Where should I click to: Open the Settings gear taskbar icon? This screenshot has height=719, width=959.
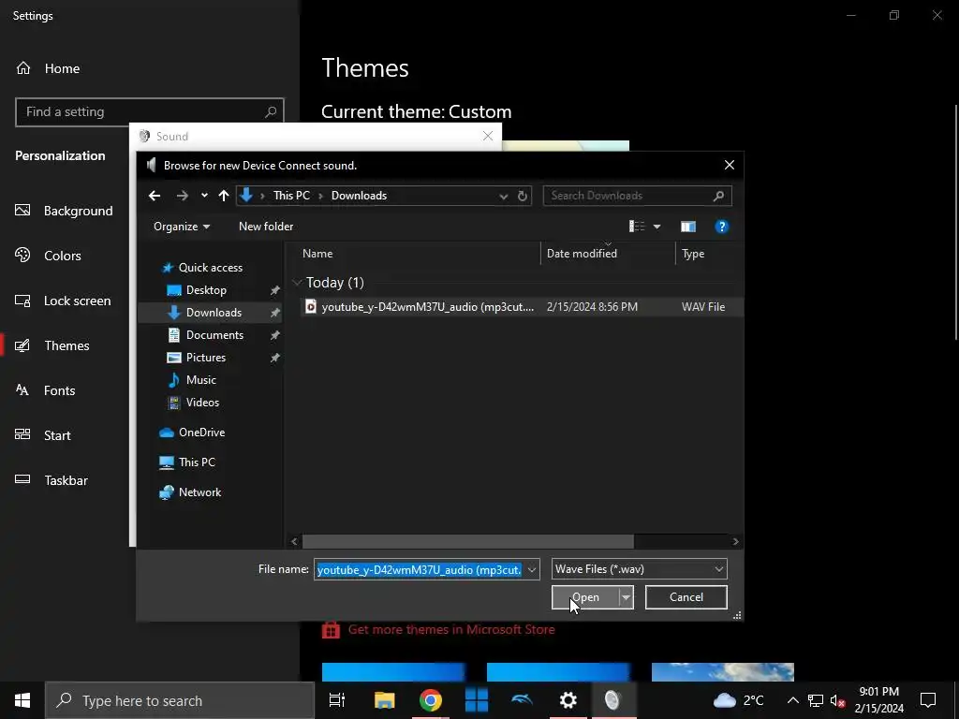(568, 700)
